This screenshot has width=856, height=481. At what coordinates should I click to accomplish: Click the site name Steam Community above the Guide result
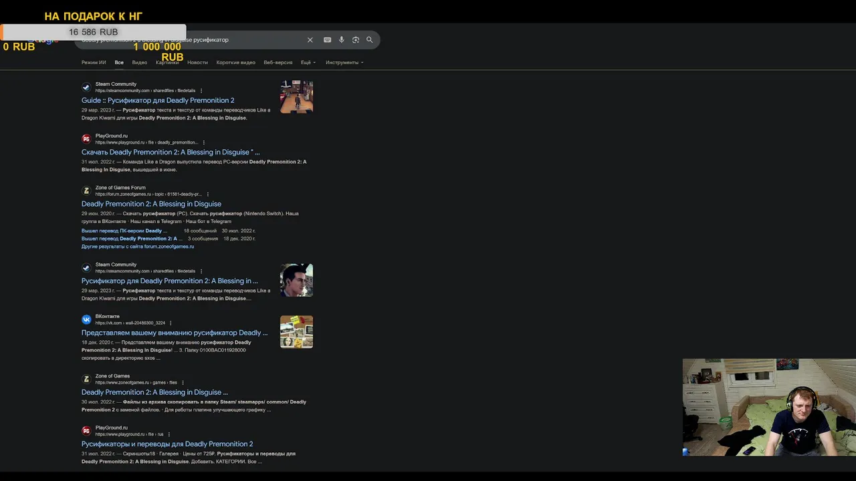[x=116, y=84]
